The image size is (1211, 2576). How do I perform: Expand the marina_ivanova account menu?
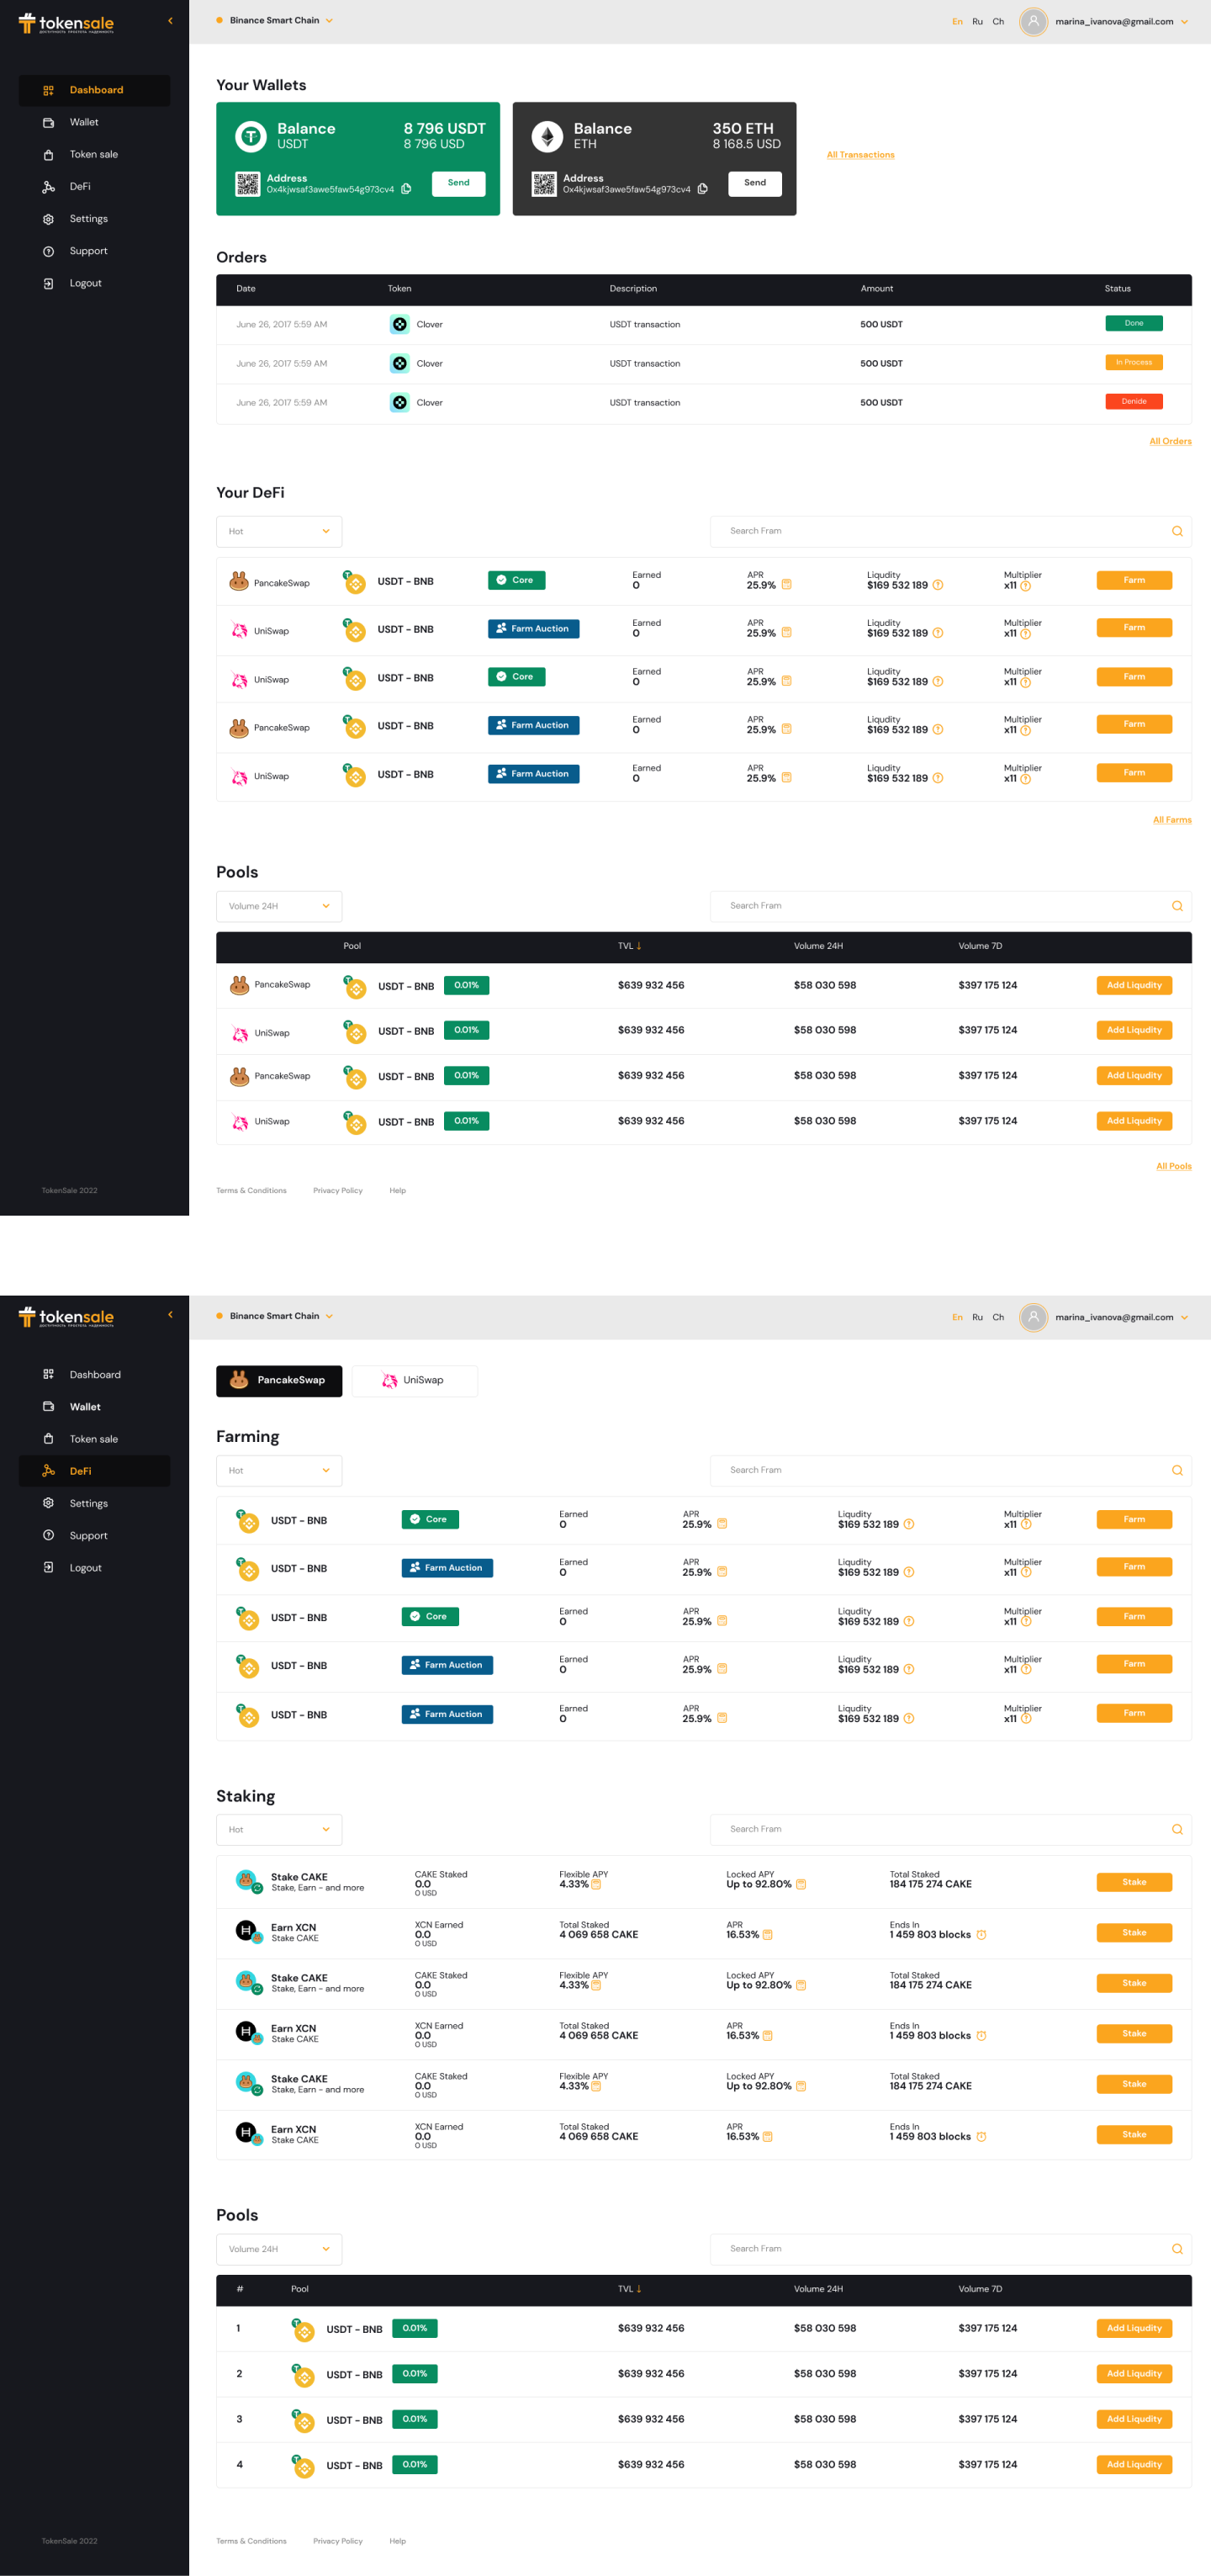(1184, 22)
